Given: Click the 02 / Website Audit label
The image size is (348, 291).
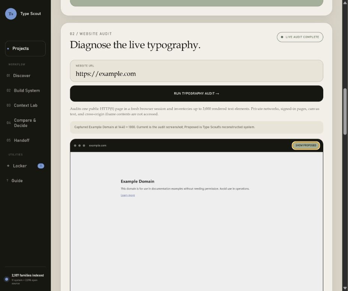Looking at the screenshot, I should [91, 34].
